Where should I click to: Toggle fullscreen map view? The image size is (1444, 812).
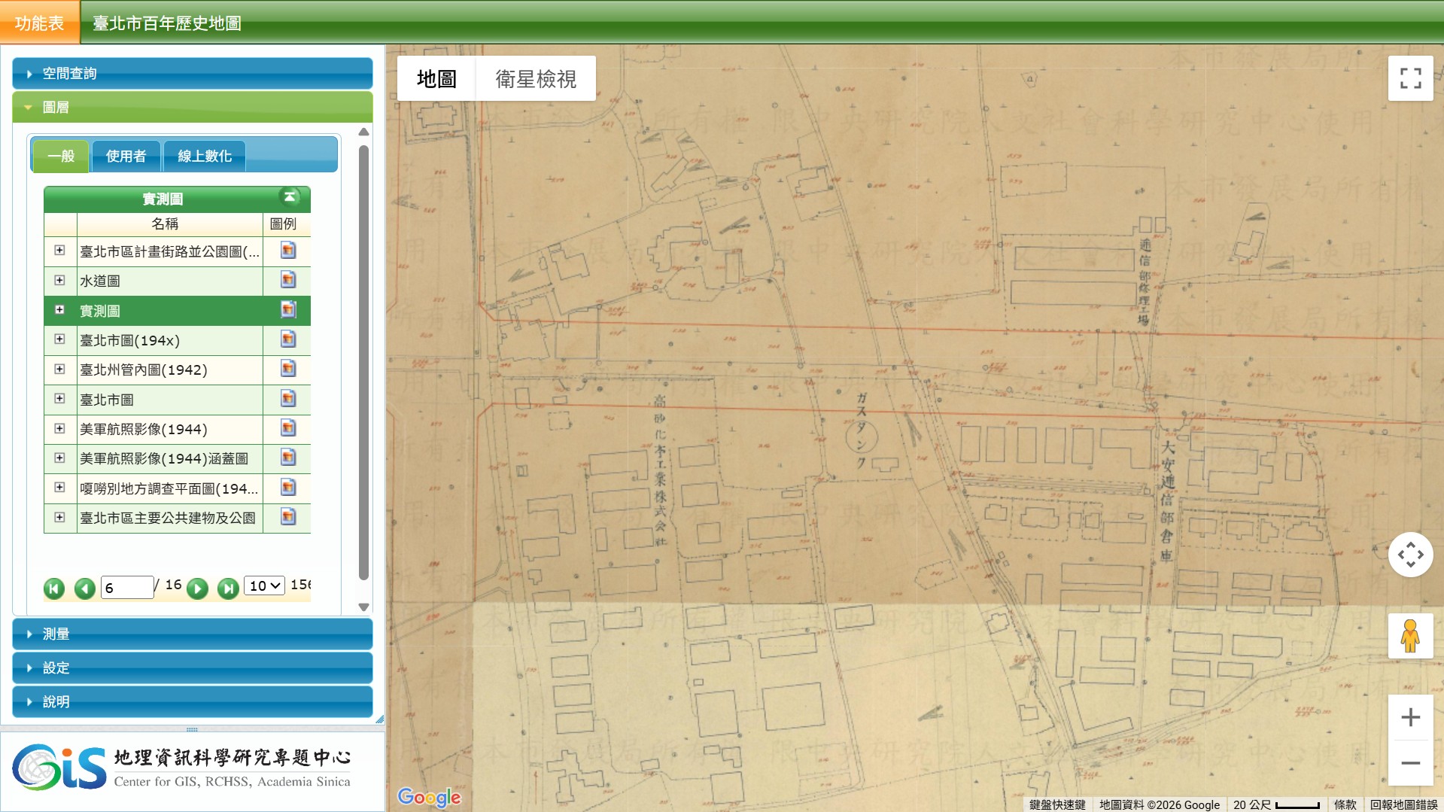pos(1410,78)
